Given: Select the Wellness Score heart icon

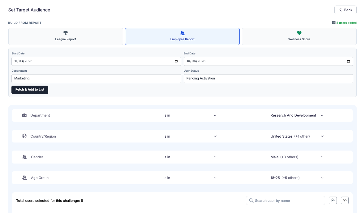Looking at the screenshot, I should [x=299, y=32].
